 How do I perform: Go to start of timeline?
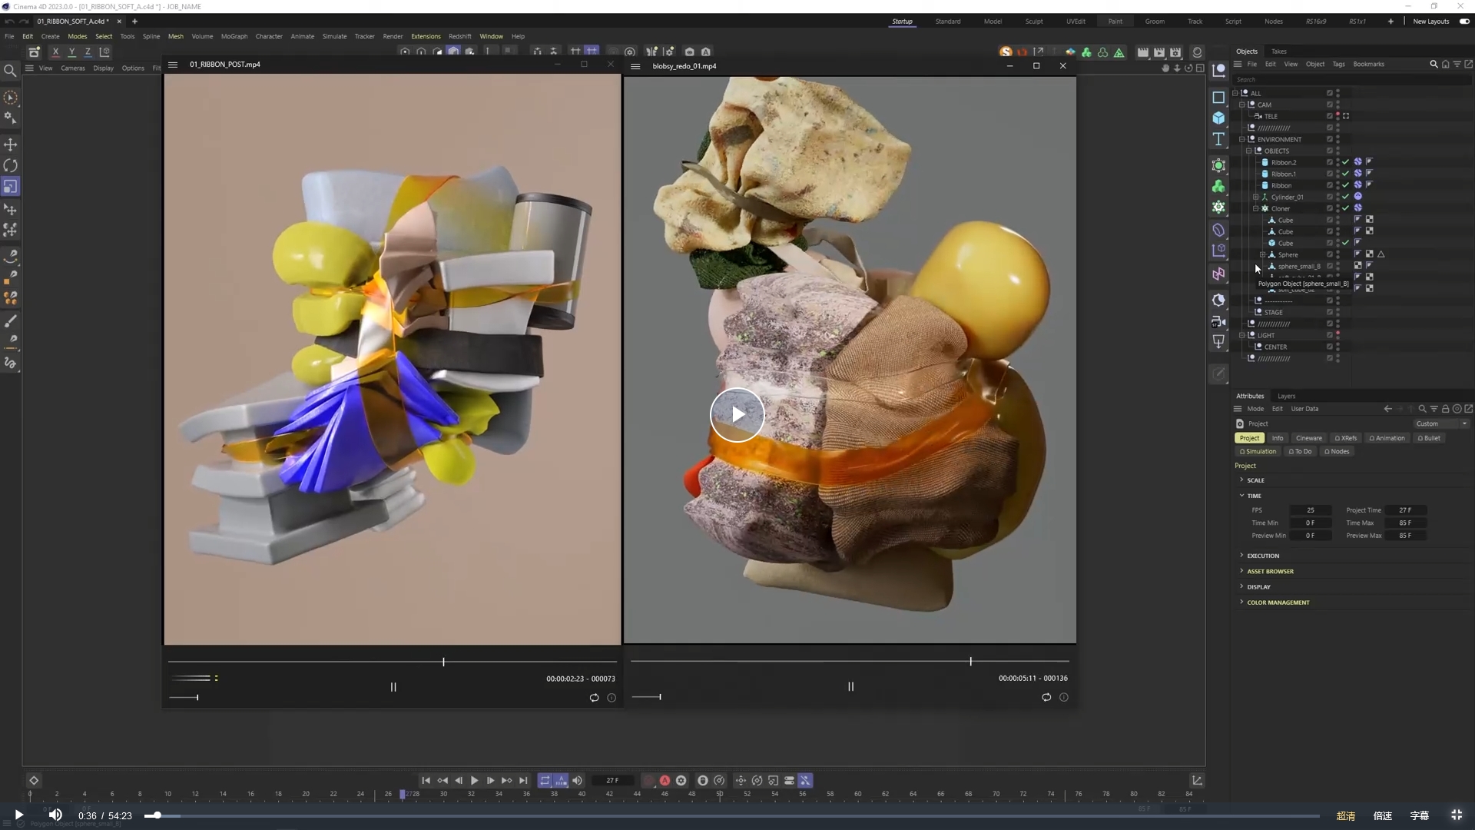(x=426, y=780)
